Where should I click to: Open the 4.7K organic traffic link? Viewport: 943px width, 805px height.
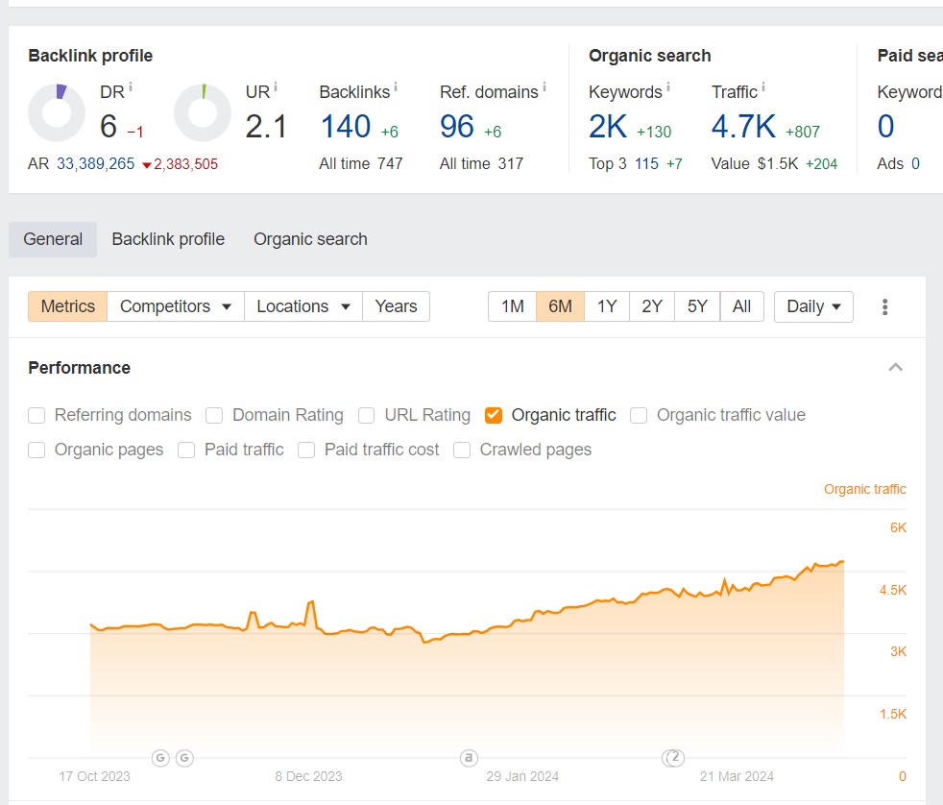(743, 127)
